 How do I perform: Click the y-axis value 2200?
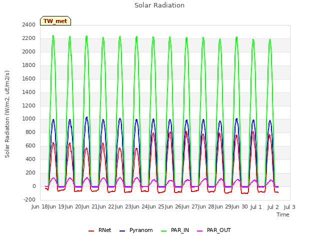(x=29, y=38)
